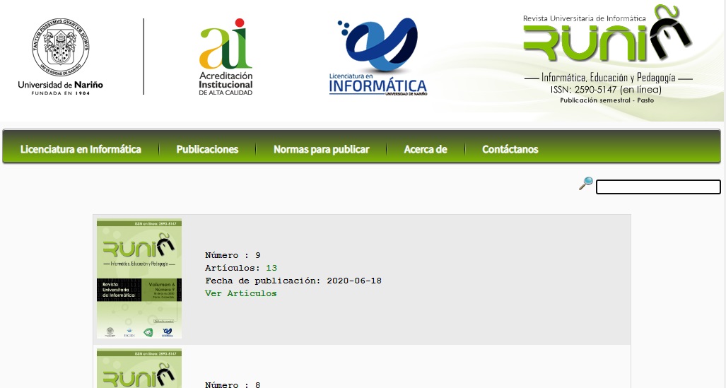Click the magnifying glass search icon
This screenshot has height=388, width=726.
click(586, 183)
